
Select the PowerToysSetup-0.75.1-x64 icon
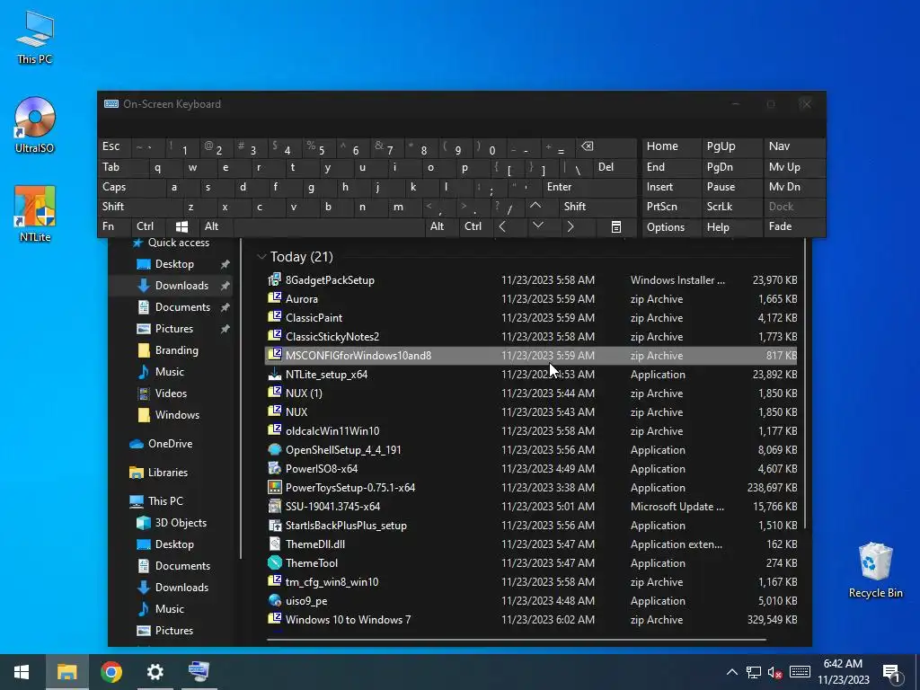[275, 487]
